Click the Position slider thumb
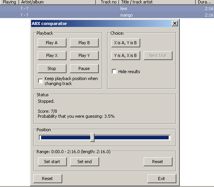The image size is (214, 187). [92, 137]
